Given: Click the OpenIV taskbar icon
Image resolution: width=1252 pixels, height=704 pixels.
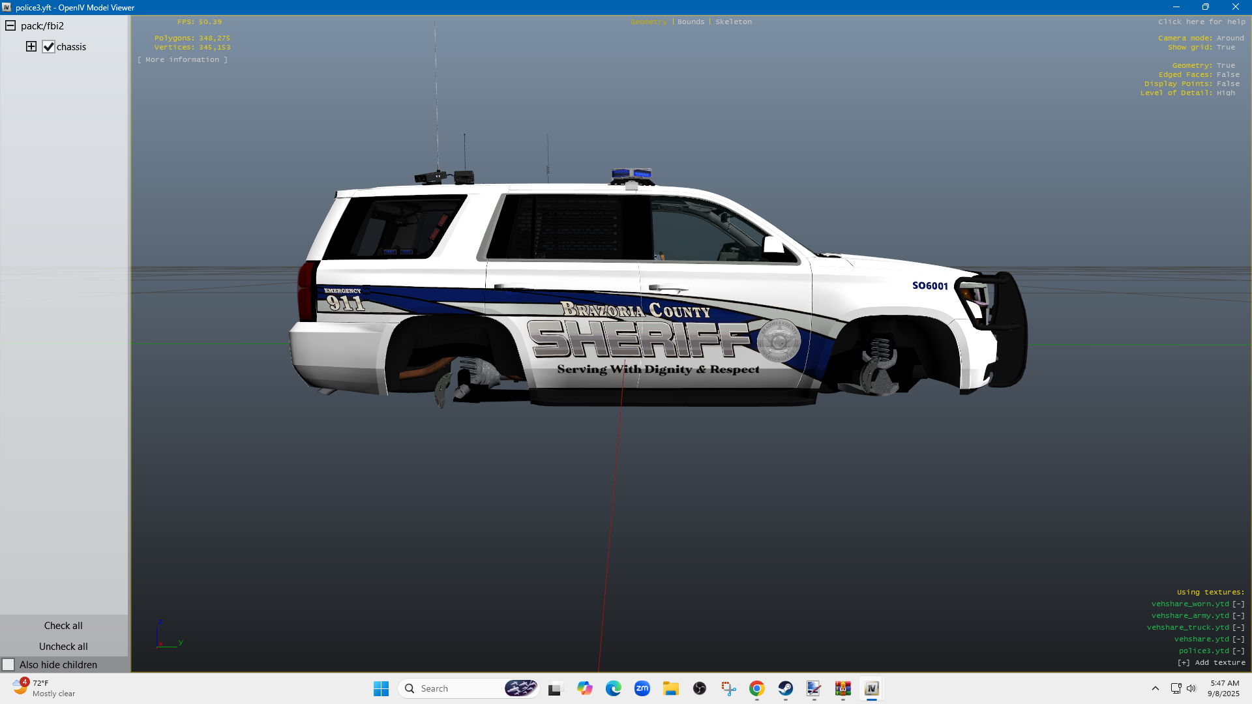Looking at the screenshot, I should tap(871, 688).
